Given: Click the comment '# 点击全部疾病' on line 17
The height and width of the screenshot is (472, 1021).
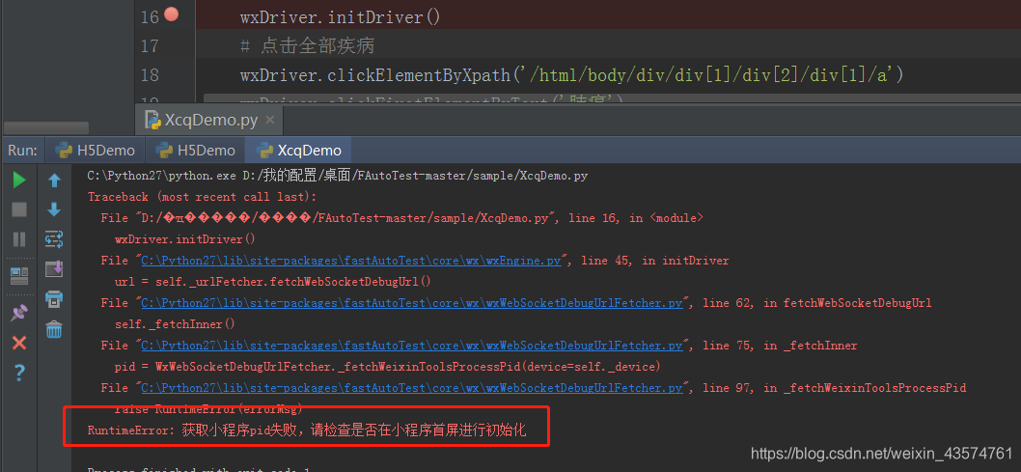Looking at the screenshot, I should tap(307, 46).
